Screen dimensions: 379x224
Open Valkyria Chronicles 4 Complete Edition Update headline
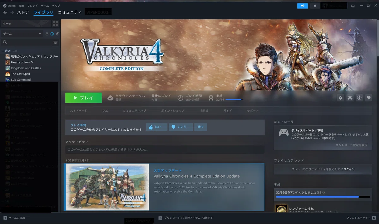(x=196, y=176)
